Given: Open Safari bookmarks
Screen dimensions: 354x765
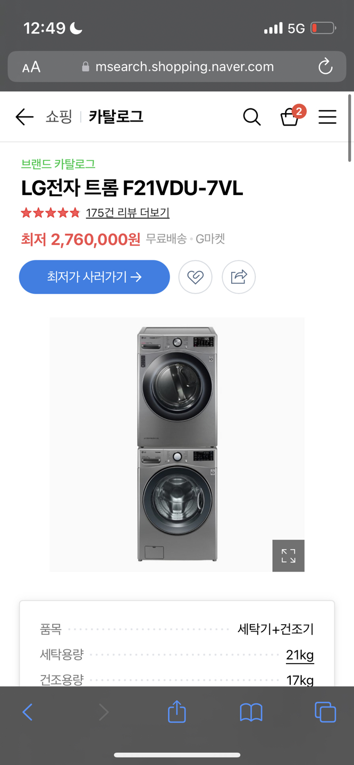Looking at the screenshot, I should click(251, 712).
